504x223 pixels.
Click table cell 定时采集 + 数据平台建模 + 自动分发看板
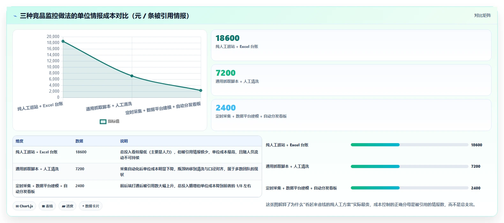(x=41, y=189)
